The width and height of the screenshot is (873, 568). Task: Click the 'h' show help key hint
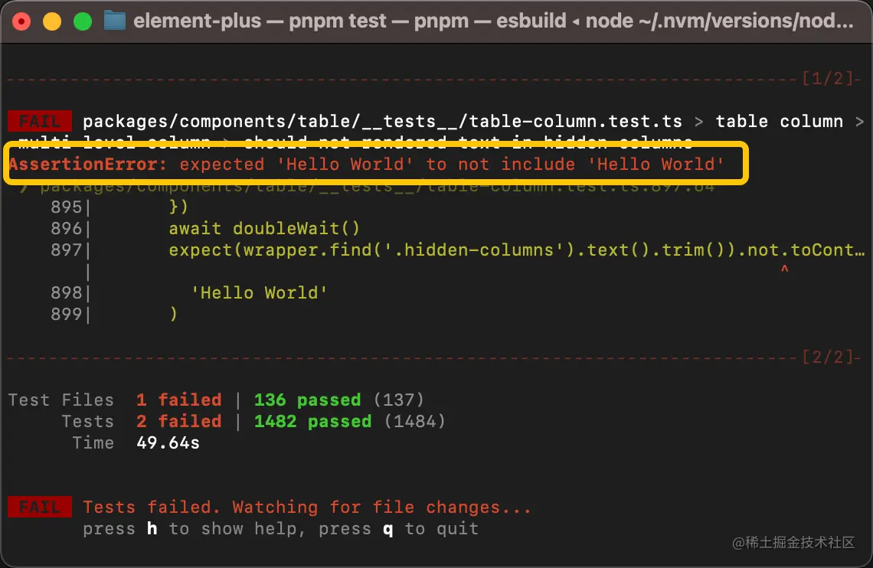click(x=152, y=528)
